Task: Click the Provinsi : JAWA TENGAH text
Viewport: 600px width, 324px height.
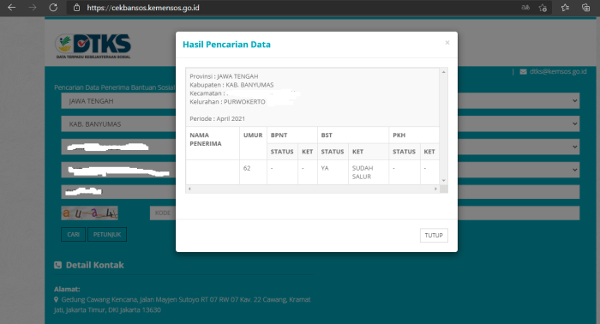Action: 224,76
